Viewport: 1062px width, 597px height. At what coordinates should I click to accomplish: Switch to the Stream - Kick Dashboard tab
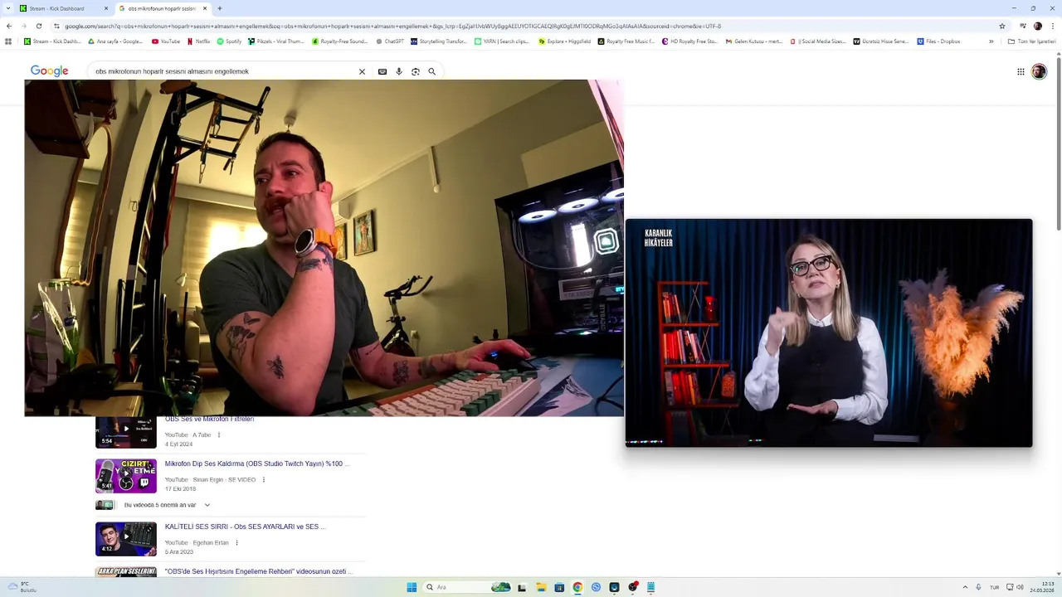point(64,8)
